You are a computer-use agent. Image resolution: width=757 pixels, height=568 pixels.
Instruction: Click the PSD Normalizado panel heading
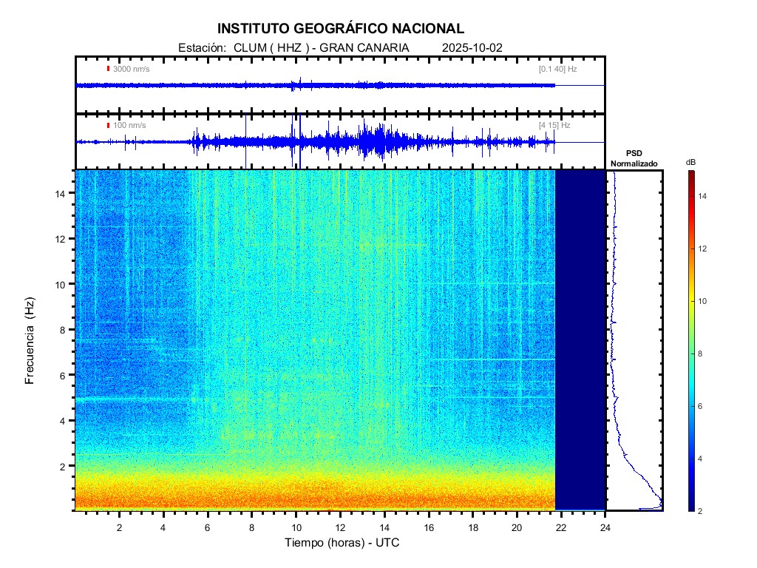click(634, 158)
